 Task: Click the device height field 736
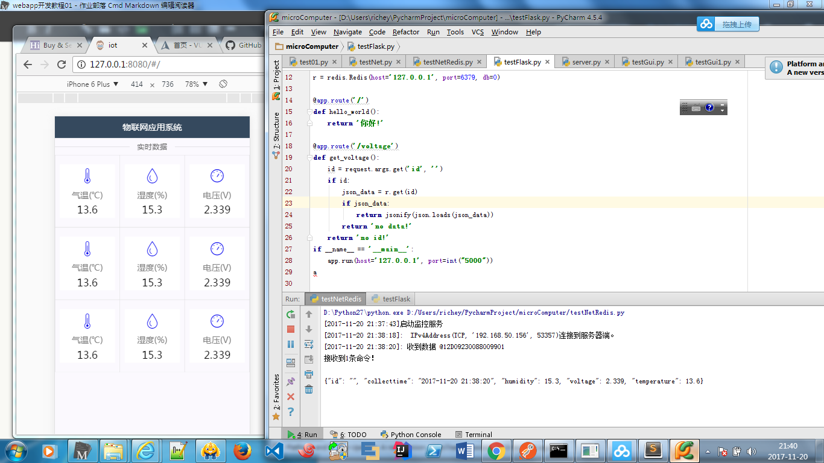click(x=168, y=84)
